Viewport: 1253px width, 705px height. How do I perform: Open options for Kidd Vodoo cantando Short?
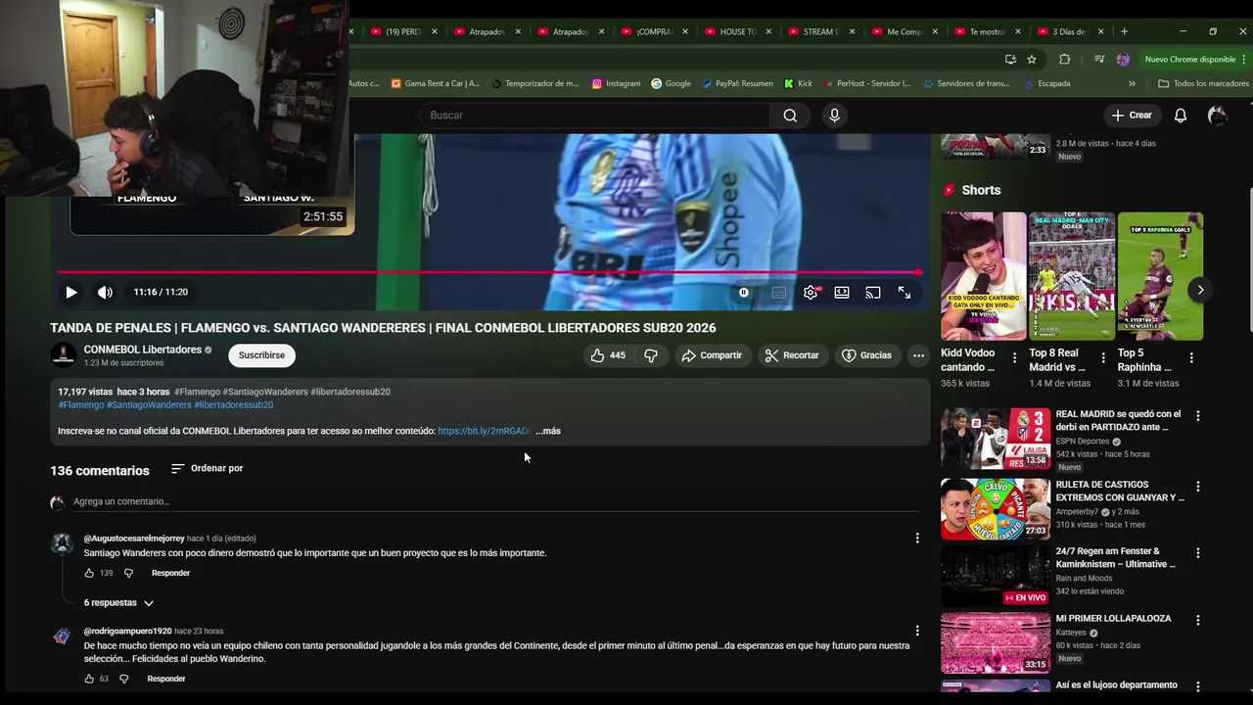1014,358
